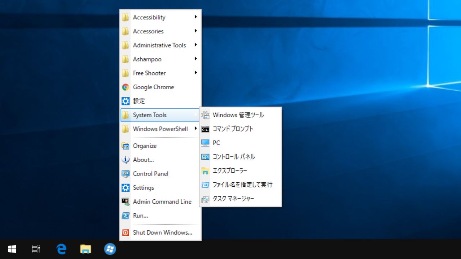Expand the Accessories submenu arrow
This screenshot has width=461, height=259.
click(x=196, y=31)
